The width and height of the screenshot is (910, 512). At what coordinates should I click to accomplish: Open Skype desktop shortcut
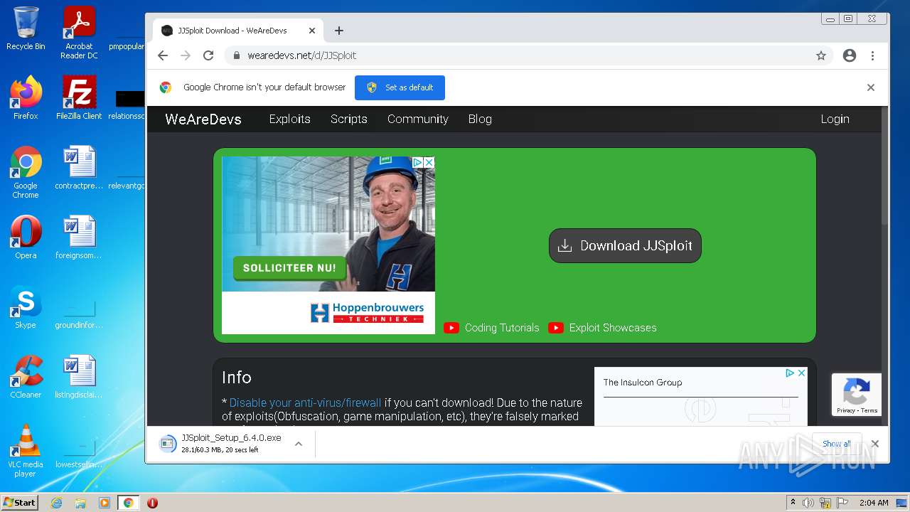pos(26,306)
